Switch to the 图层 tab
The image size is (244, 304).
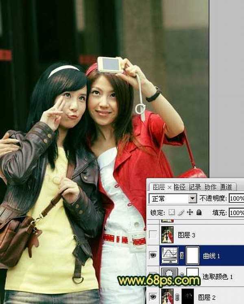(x=159, y=187)
